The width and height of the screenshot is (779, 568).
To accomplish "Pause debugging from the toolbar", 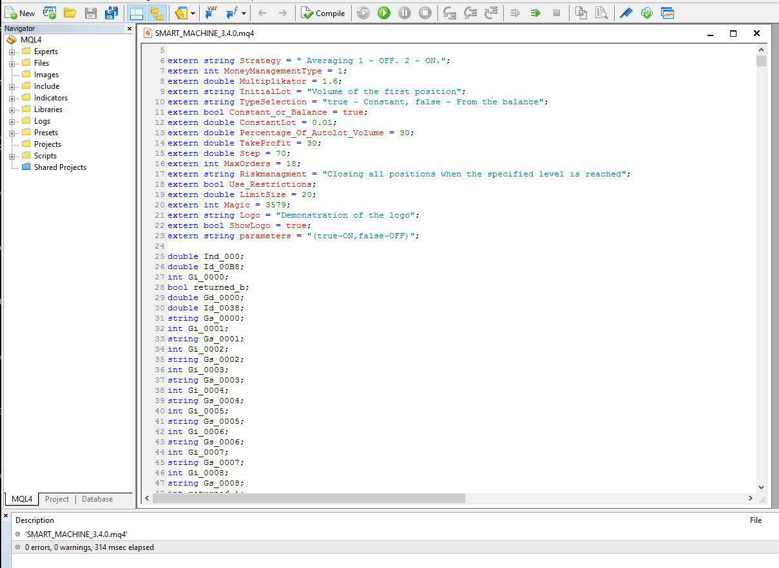I will [x=405, y=13].
